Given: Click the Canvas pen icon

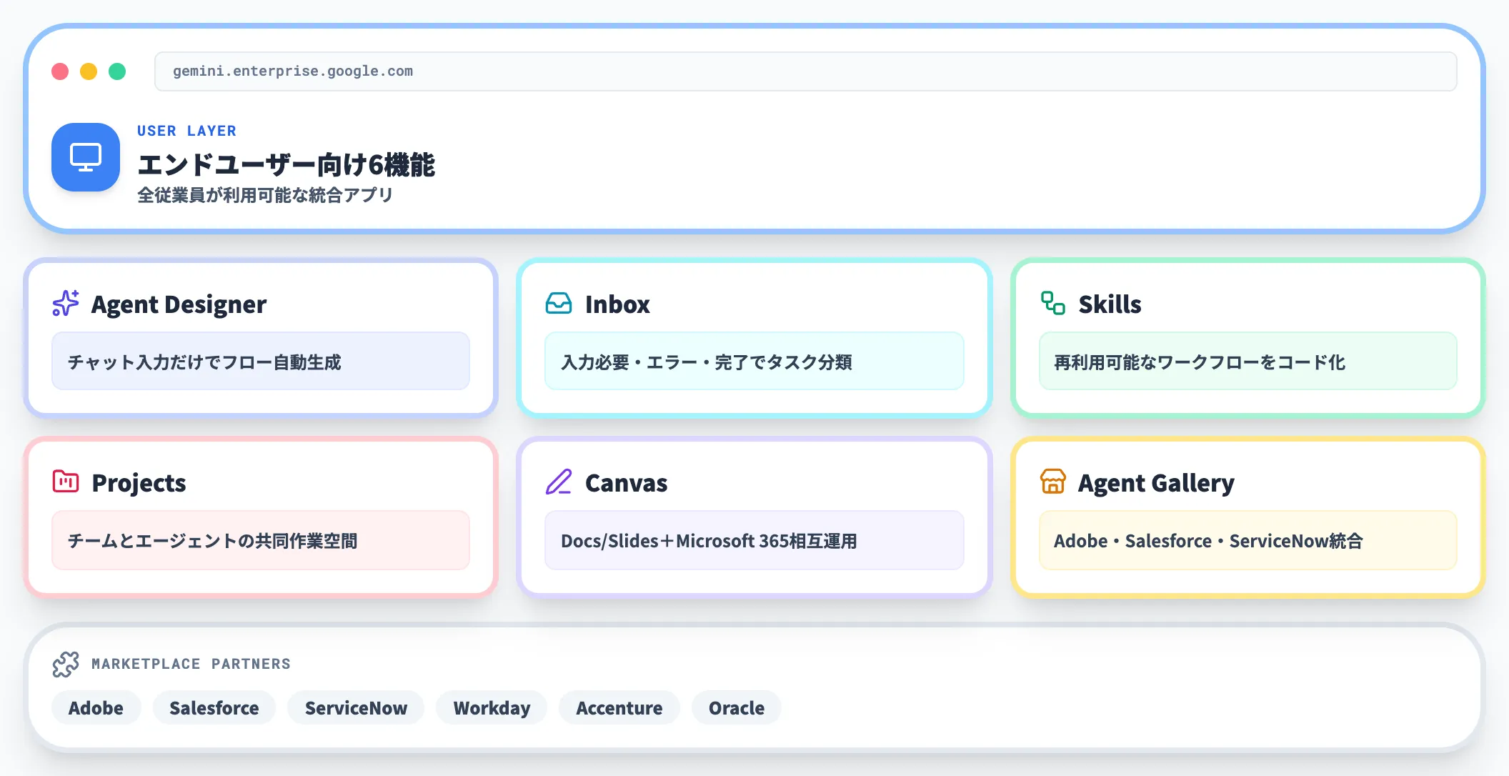Looking at the screenshot, I should pos(560,482).
